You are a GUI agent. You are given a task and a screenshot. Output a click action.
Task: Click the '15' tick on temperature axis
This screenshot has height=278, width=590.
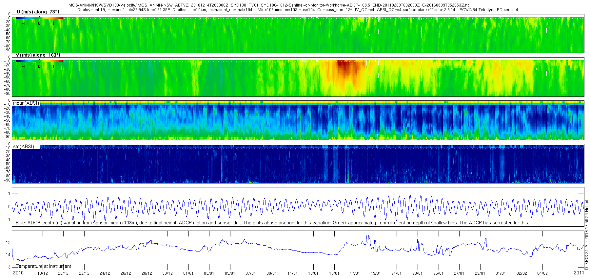coord(8,243)
